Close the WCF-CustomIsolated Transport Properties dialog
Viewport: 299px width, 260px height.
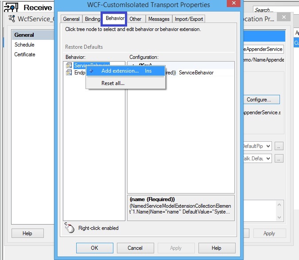click(233, 3)
